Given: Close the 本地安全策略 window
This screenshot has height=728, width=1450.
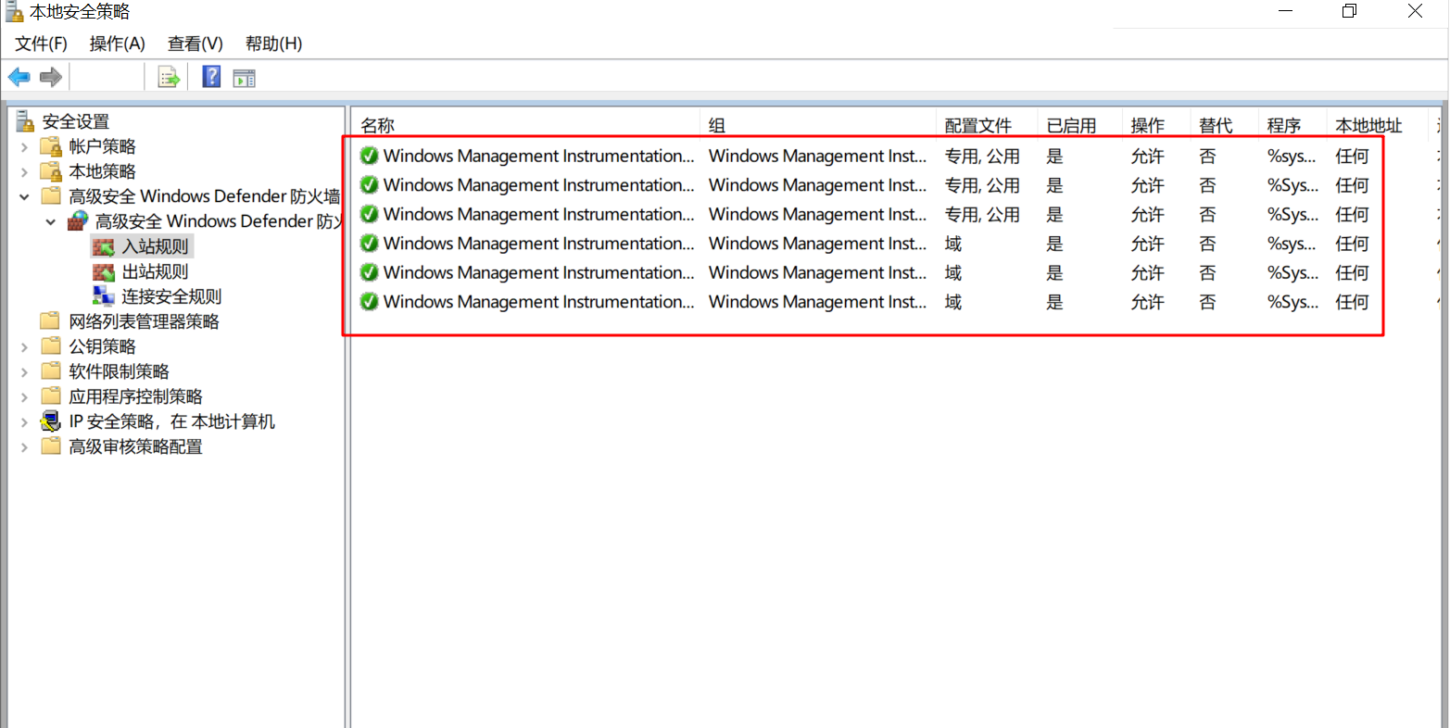Looking at the screenshot, I should click(x=1415, y=11).
